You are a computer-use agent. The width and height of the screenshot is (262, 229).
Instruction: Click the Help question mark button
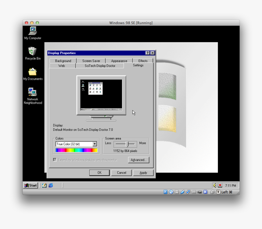tap(147, 53)
